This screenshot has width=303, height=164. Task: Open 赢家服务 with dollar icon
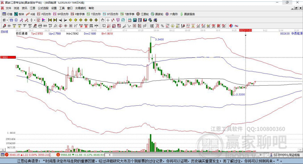coord(188,14)
